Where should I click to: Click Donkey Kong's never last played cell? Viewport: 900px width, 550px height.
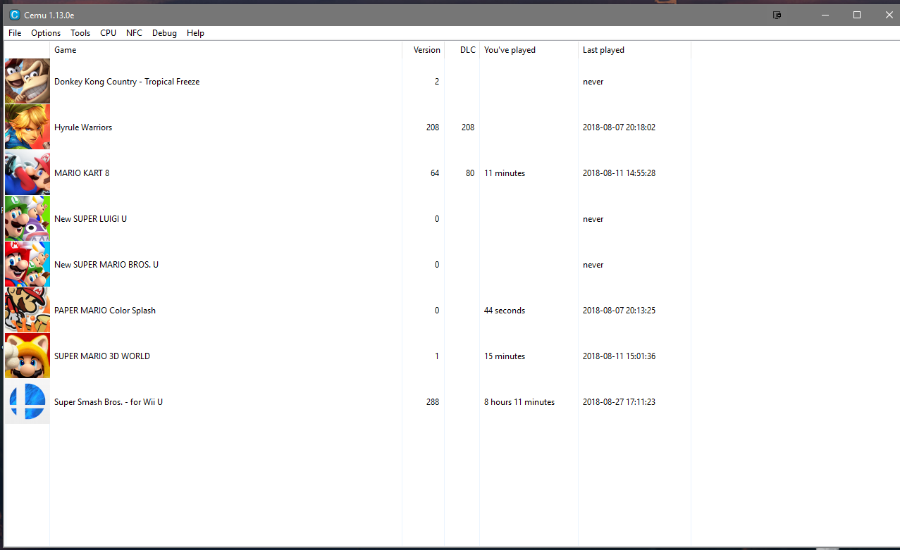click(593, 82)
